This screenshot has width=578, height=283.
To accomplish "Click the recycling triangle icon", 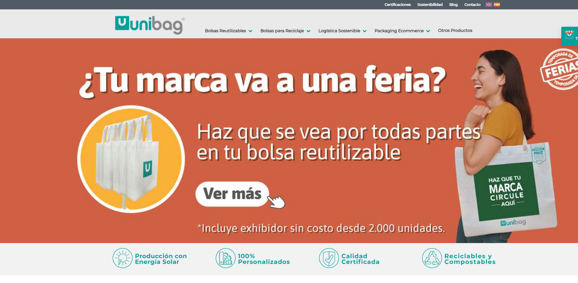I will tap(432, 258).
